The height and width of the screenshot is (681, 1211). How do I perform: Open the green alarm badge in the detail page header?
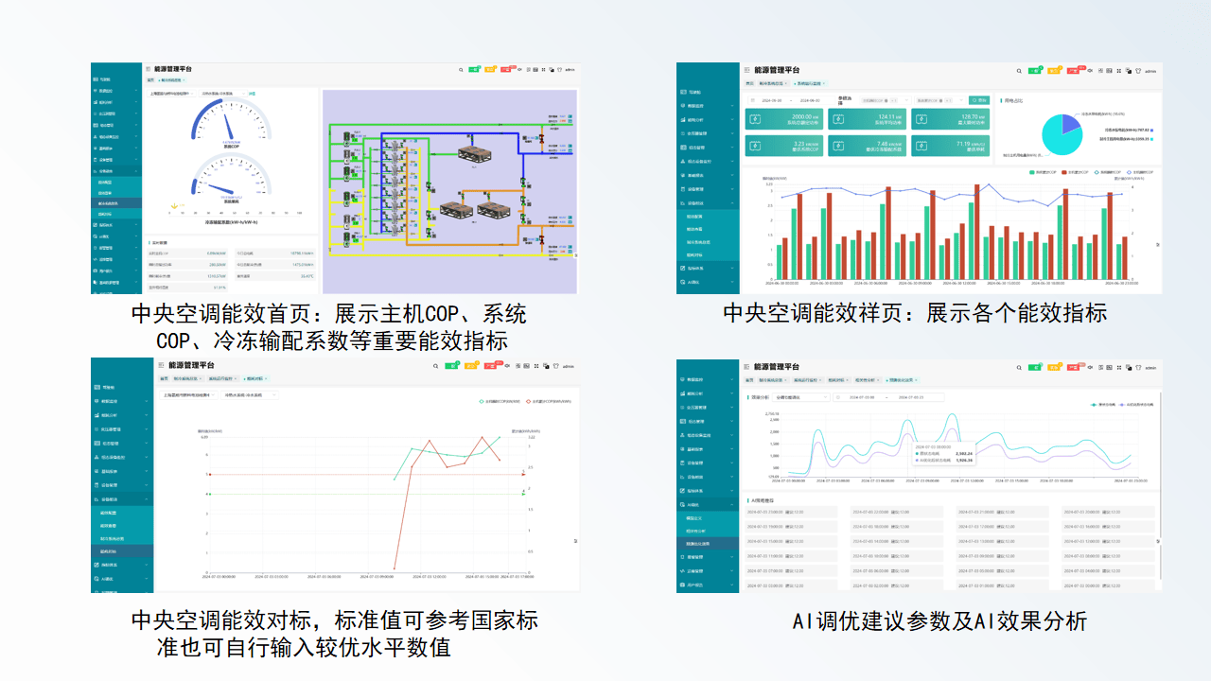point(1034,70)
